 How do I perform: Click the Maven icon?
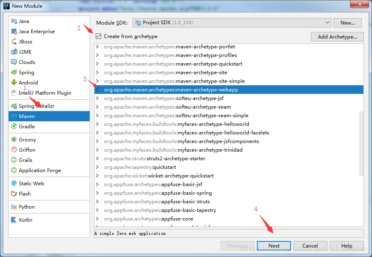pyautogui.click(x=14, y=116)
